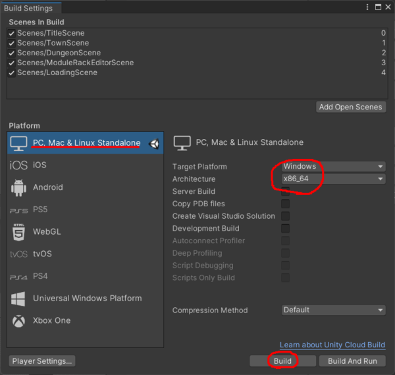The width and height of the screenshot is (395, 375).
Task: Click the Compression Method label
Action: (x=210, y=310)
